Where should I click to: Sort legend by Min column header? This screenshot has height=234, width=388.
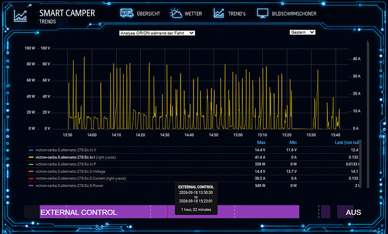293,143
